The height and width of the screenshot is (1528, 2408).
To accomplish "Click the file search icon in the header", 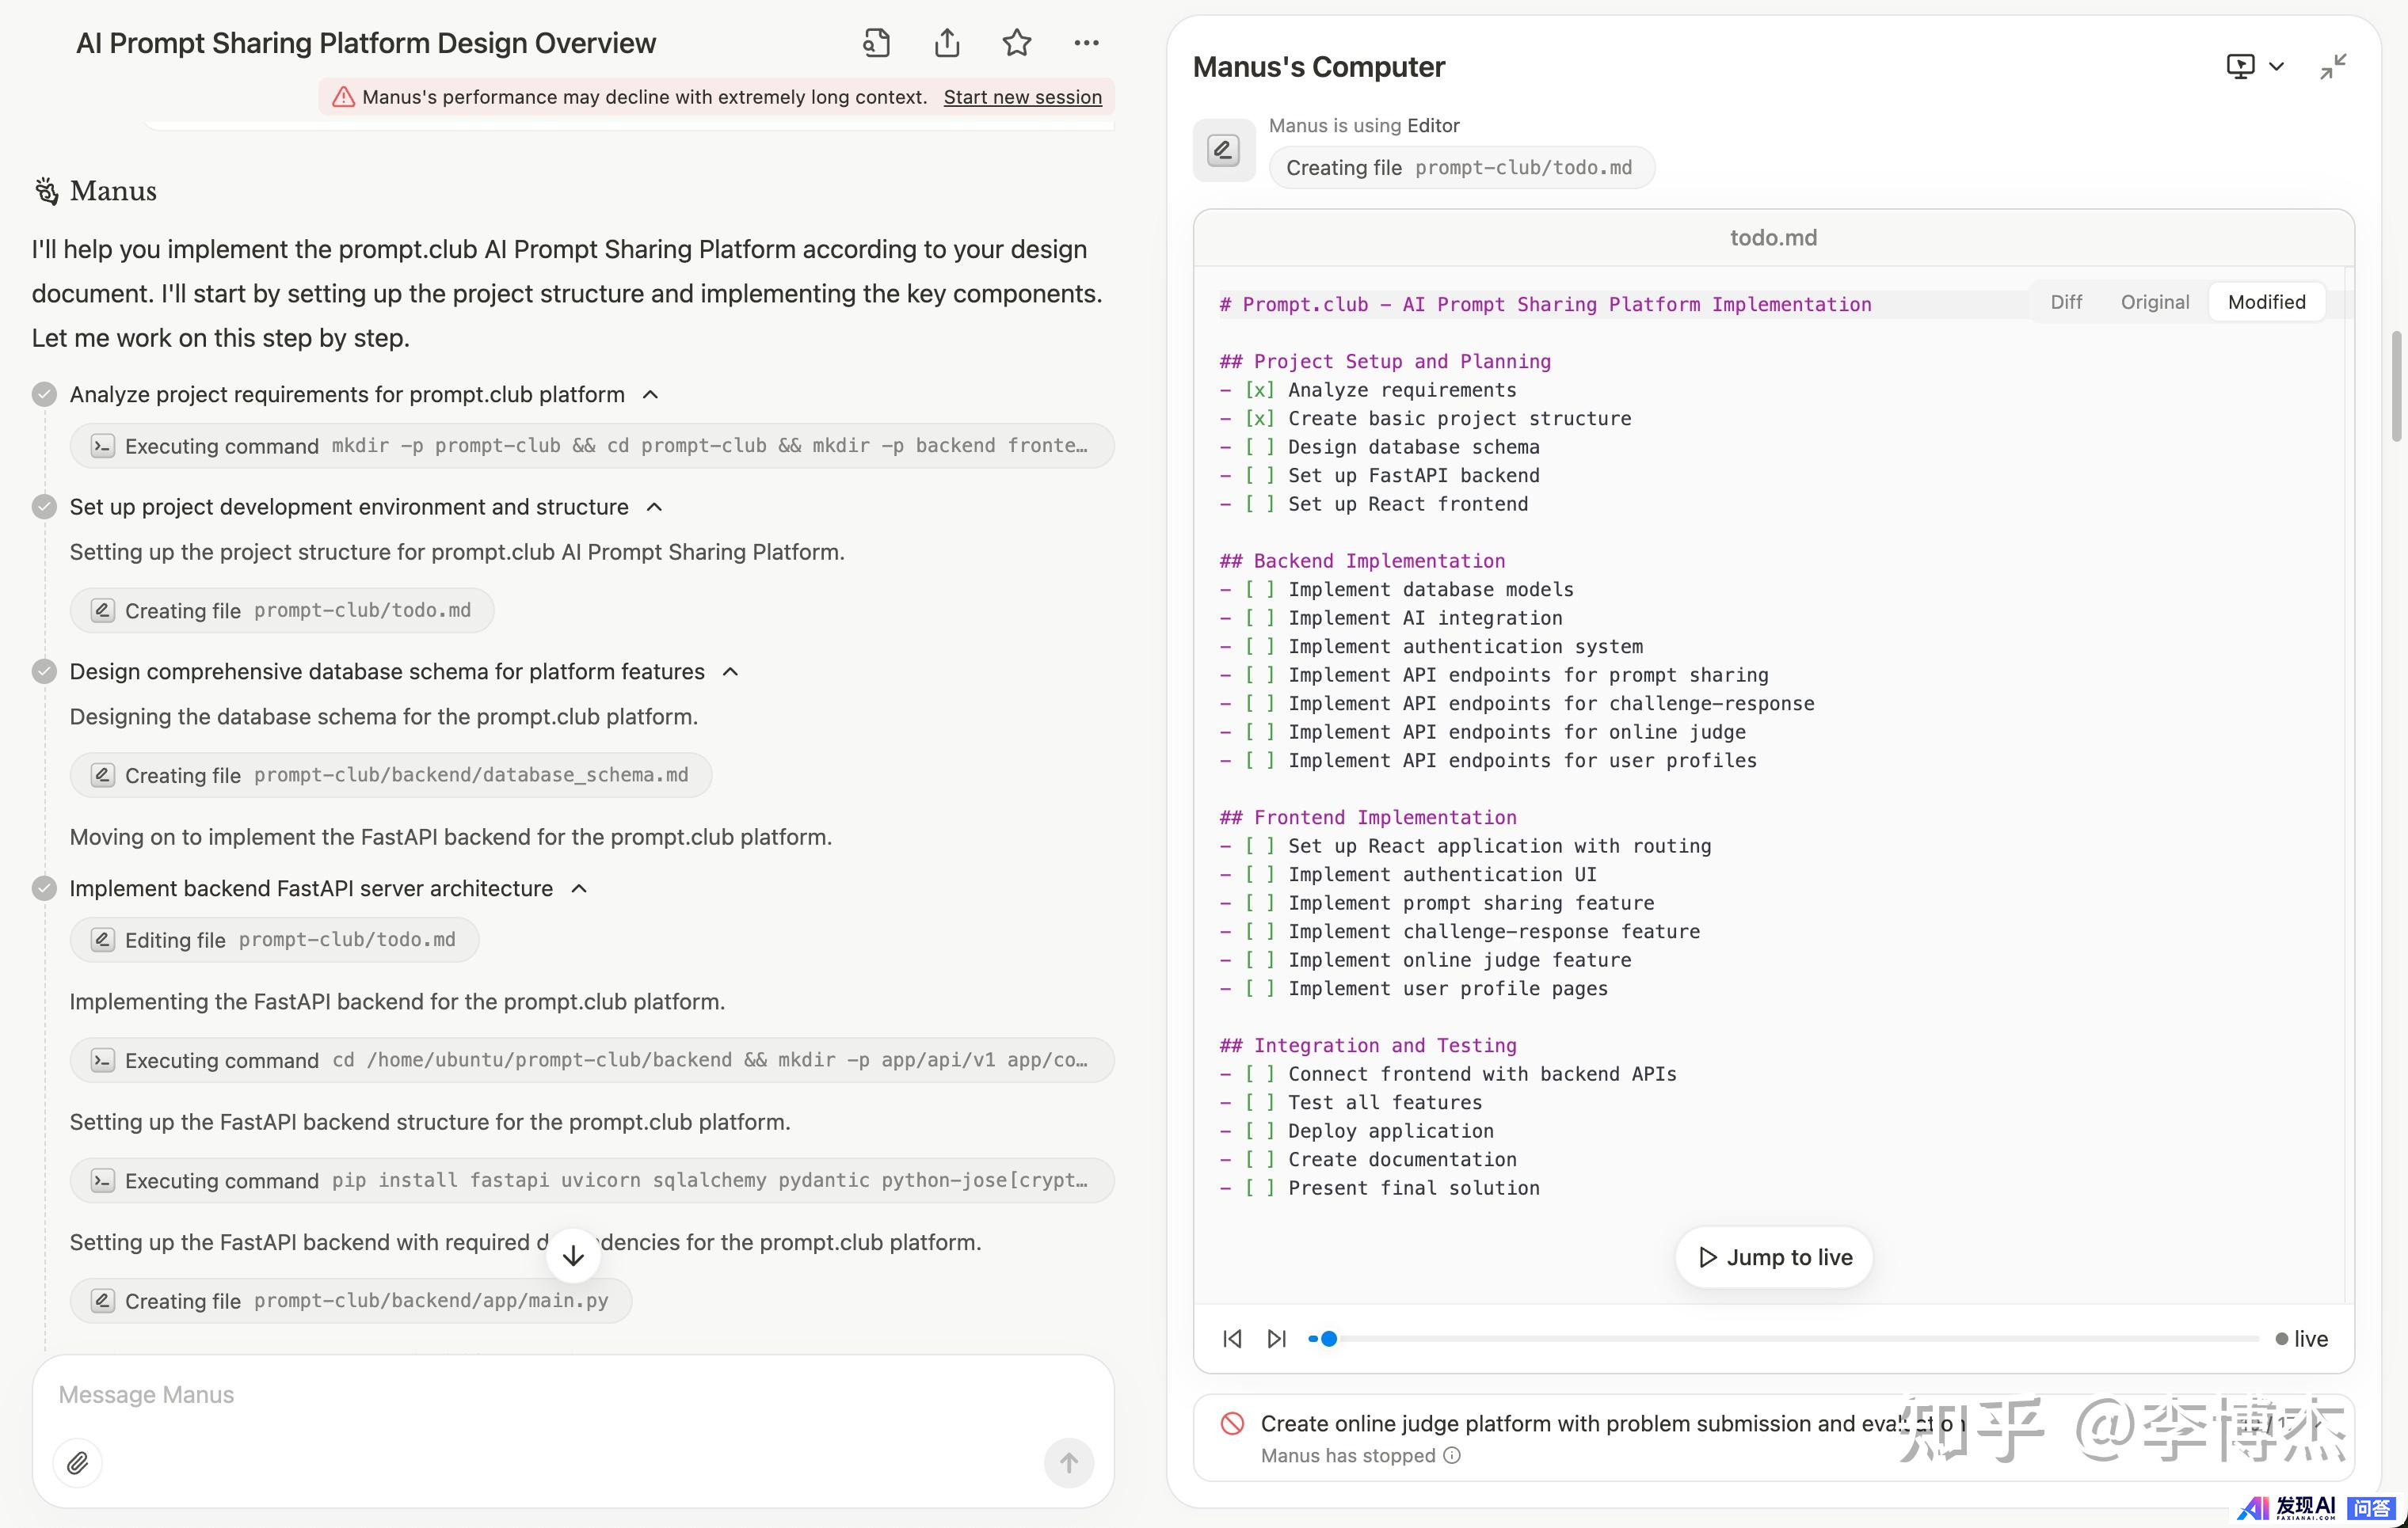I will pos(876,43).
